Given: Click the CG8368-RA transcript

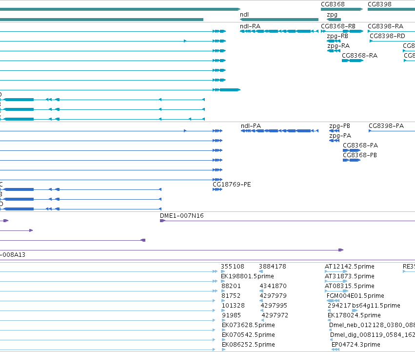Looking at the screenshot, I should pos(353,61).
